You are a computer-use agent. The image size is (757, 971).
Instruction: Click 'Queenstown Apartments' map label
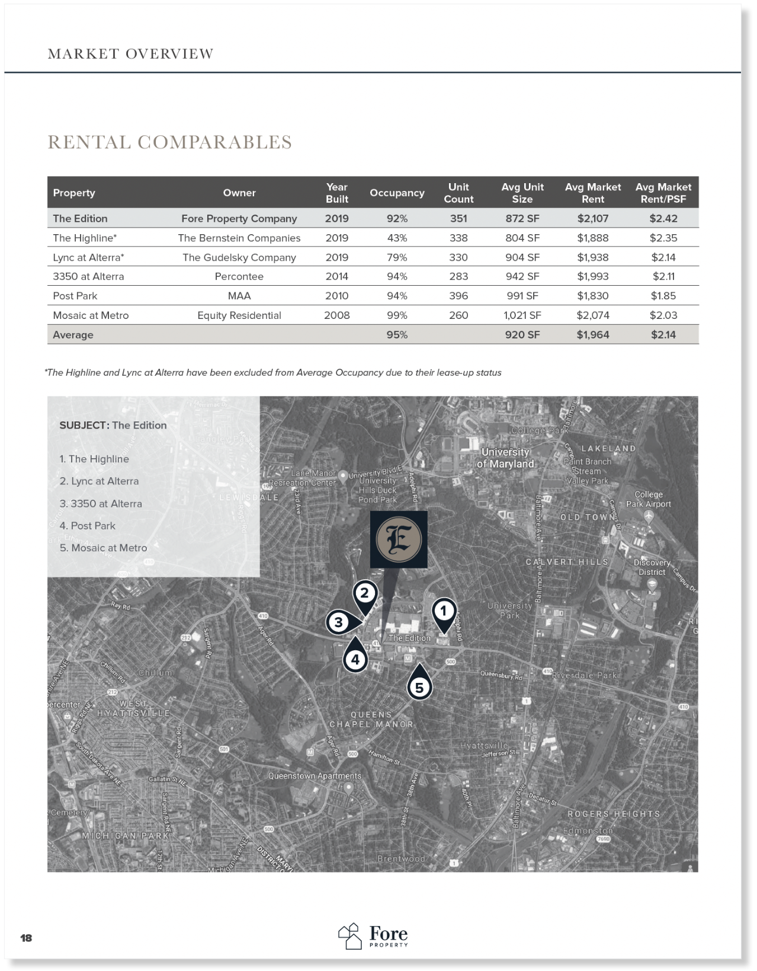coord(315,775)
